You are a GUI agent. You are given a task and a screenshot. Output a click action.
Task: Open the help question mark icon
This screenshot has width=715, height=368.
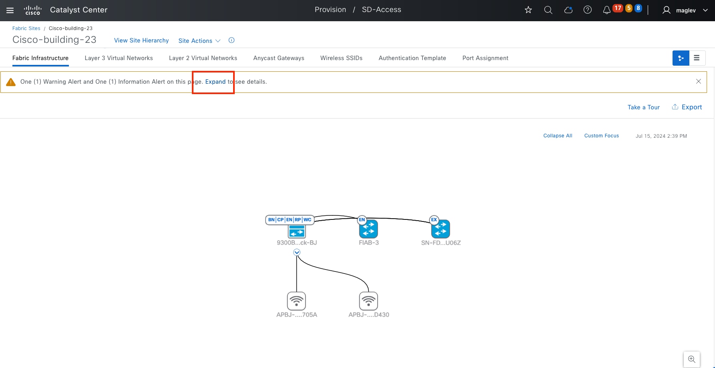coord(588,10)
